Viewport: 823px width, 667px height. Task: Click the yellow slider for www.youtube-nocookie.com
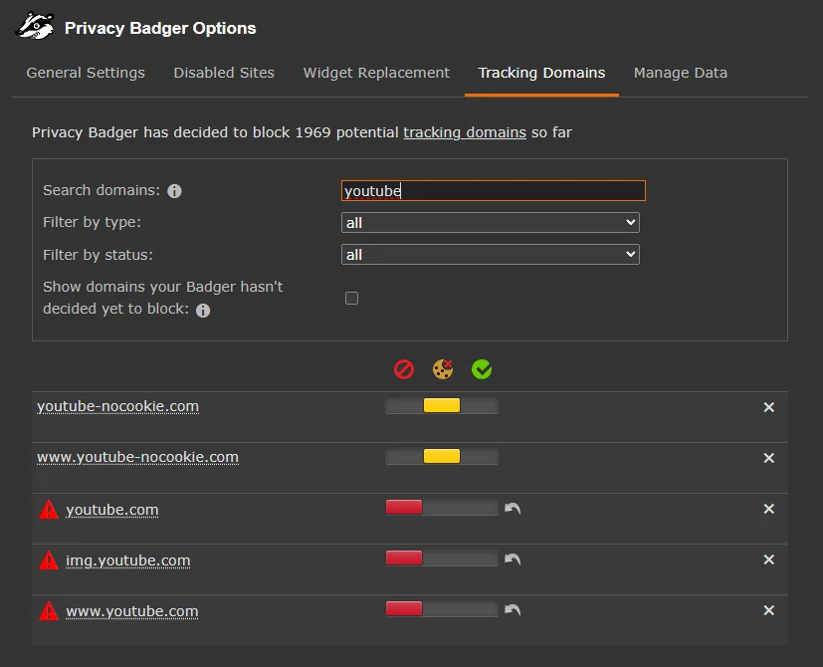pyautogui.click(x=442, y=456)
